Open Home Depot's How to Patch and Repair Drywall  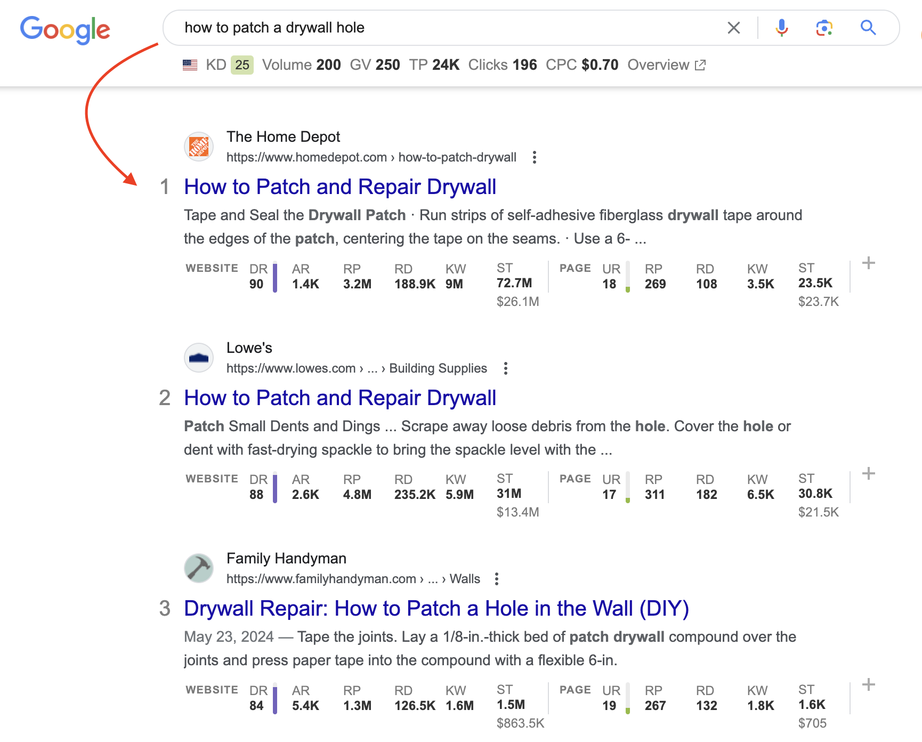pyautogui.click(x=340, y=187)
